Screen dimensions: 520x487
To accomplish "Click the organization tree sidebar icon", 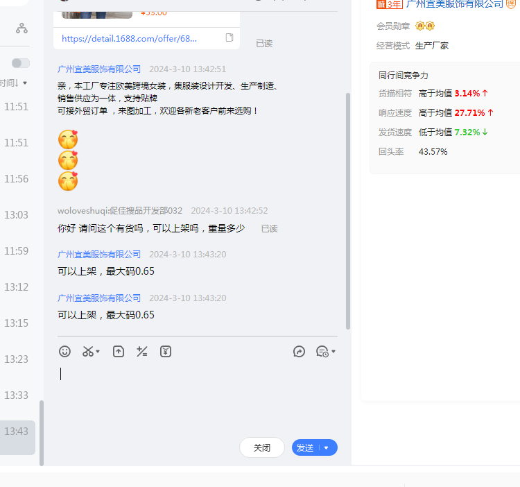I will pyautogui.click(x=22, y=28).
